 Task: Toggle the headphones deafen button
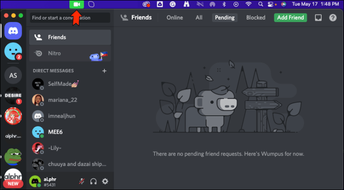[x=93, y=181]
